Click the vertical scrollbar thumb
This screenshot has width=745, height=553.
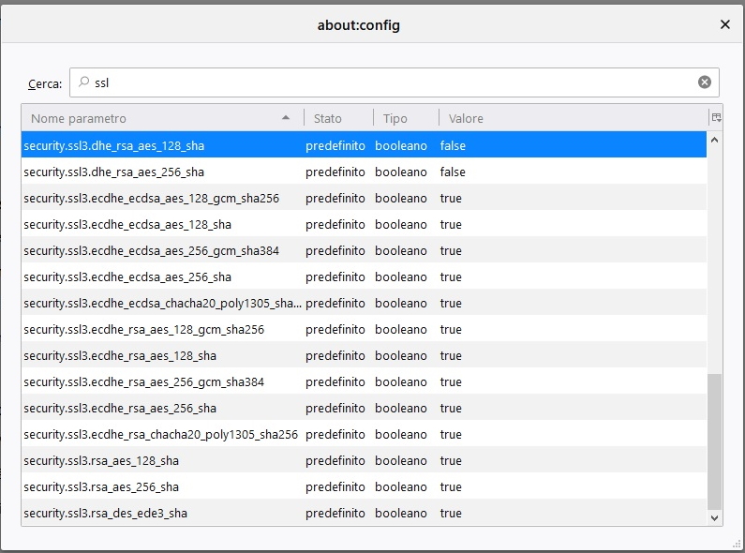click(714, 441)
